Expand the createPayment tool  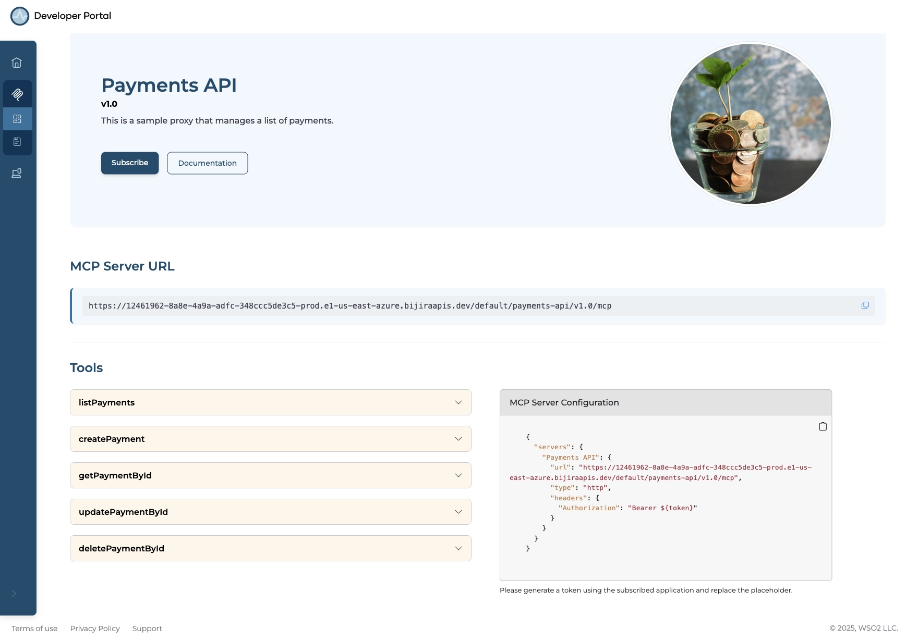click(x=270, y=439)
